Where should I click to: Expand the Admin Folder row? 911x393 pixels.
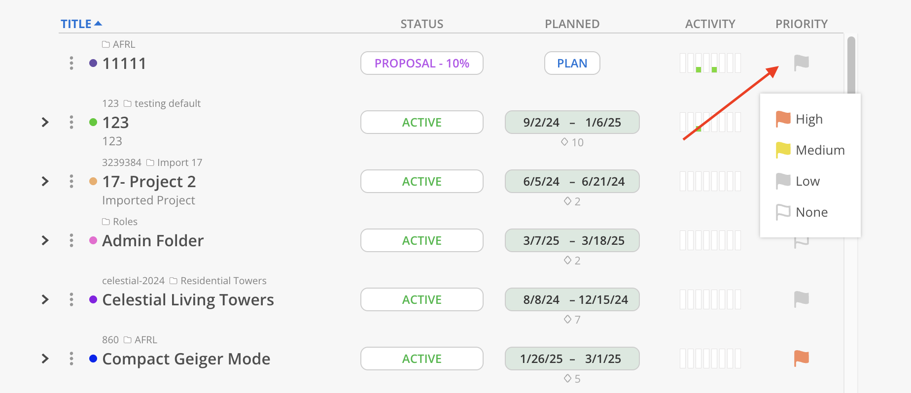[x=45, y=240]
